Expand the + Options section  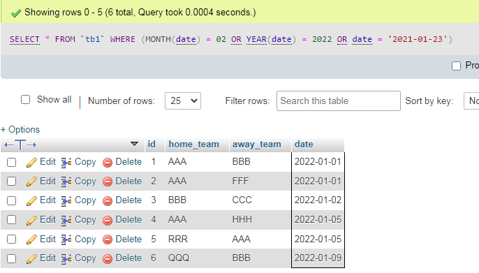tap(20, 129)
